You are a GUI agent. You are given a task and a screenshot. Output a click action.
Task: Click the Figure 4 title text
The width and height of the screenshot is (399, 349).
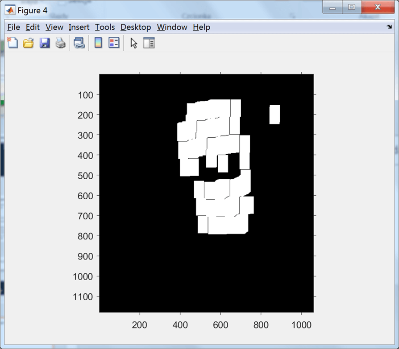point(32,10)
